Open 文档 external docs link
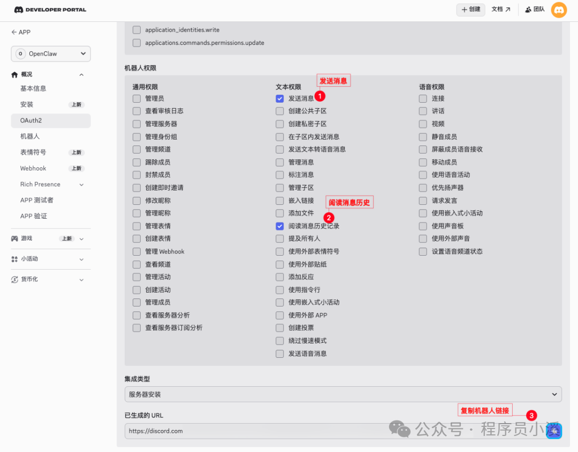578x452 pixels. point(501,9)
